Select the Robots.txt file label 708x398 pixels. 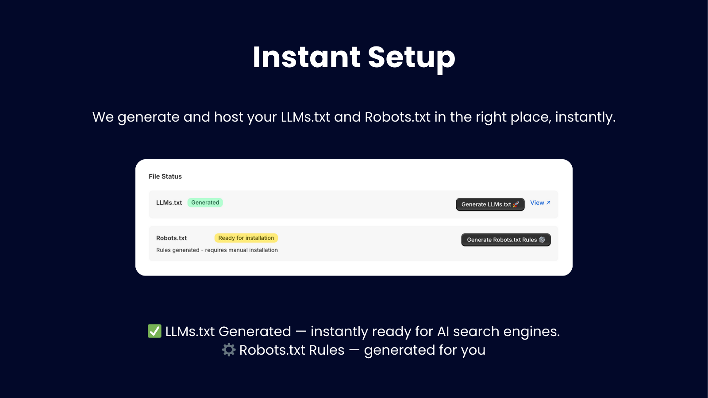(x=171, y=238)
